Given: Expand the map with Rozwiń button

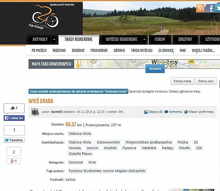Looking at the screenshot, I should 155,69.
